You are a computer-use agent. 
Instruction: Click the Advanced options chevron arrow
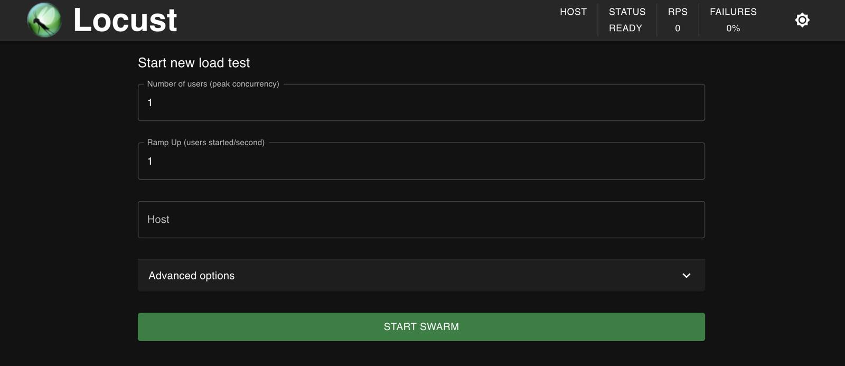pos(687,275)
